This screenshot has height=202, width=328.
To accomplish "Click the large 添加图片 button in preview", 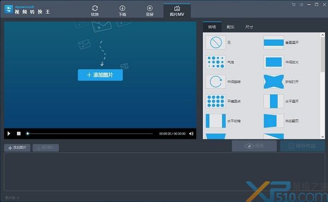I will (100, 75).
